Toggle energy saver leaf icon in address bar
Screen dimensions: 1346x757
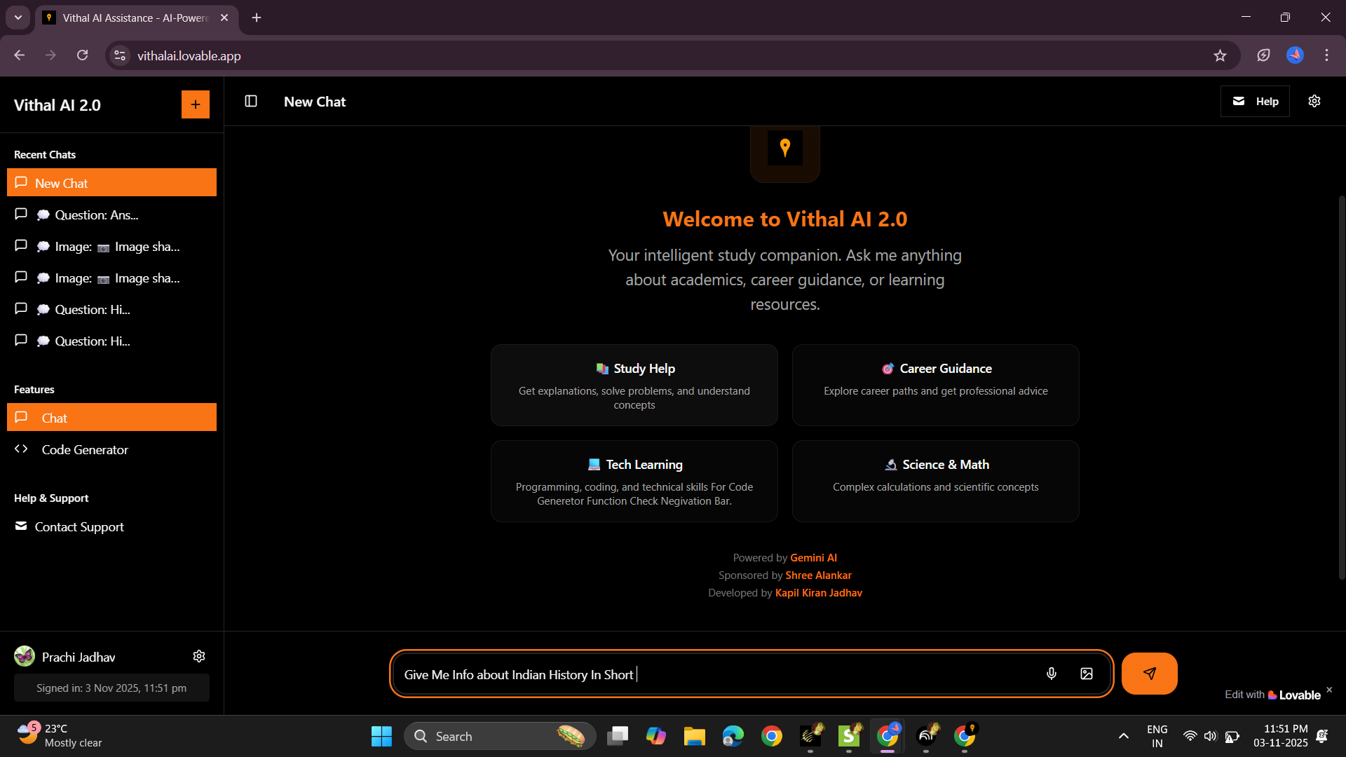click(1264, 55)
